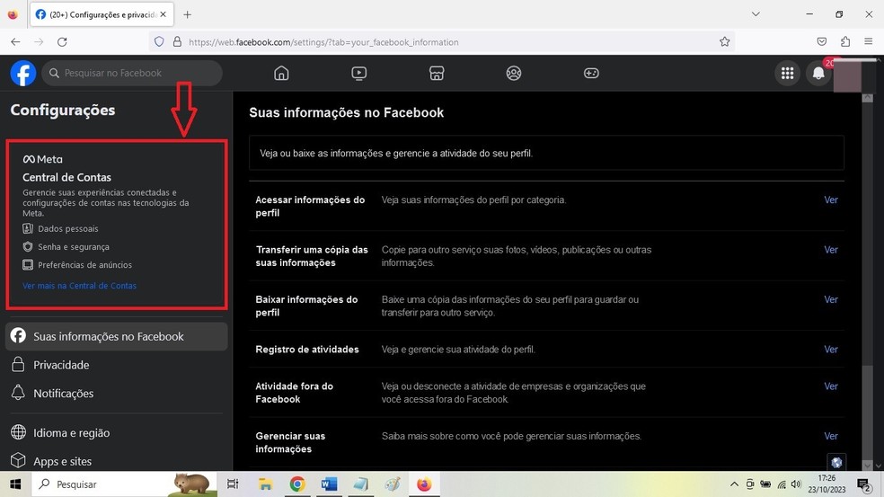Open the notifications bell
The image size is (884, 497).
pyautogui.click(x=818, y=74)
